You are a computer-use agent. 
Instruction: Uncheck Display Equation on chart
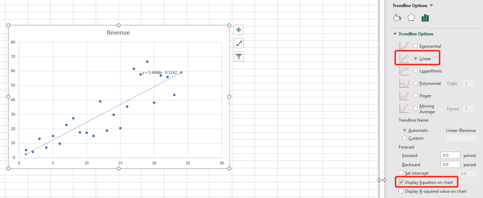(401, 182)
